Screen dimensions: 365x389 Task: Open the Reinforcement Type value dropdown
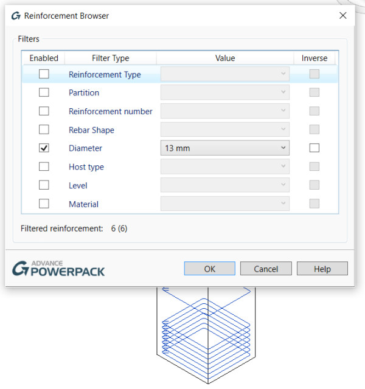[x=225, y=74]
